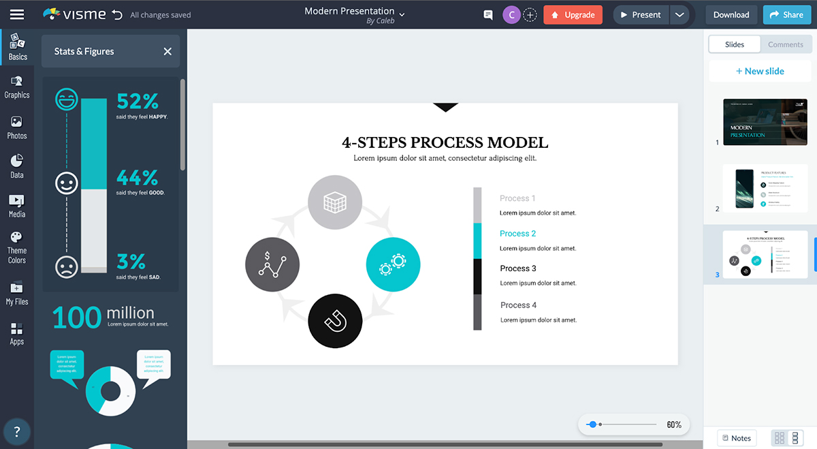Add a new slide
Viewport: 817px width, 449px height.
pyautogui.click(x=760, y=71)
